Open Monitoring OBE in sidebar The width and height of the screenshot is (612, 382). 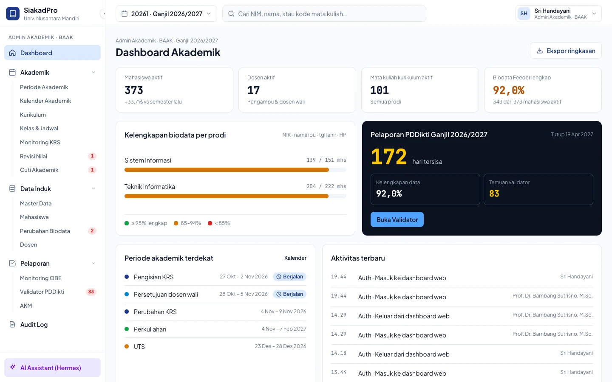[x=57, y=278]
